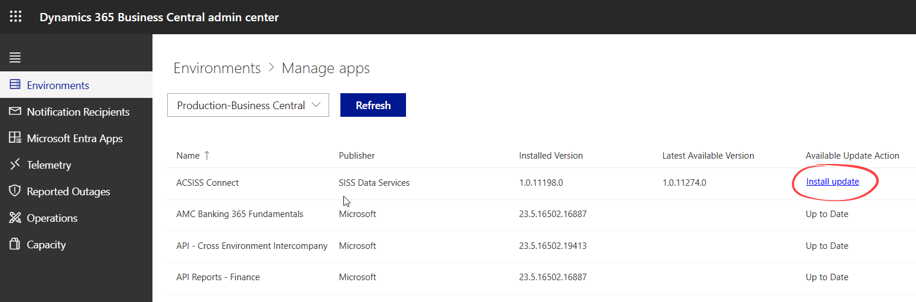Collapse the hamburger navigation menu
916x302 pixels.
click(x=15, y=58)
